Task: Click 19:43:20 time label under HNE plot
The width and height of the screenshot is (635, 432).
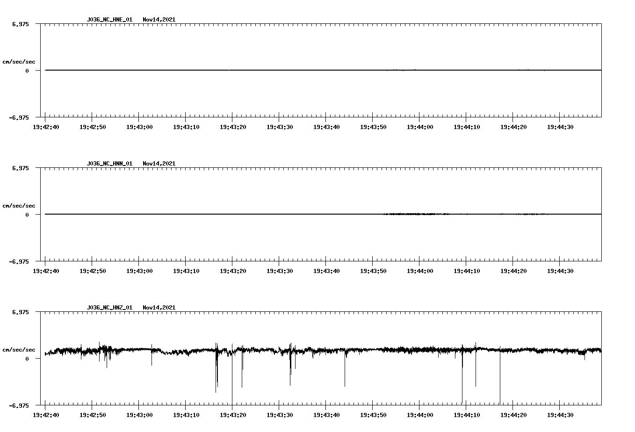Action: pyautogui.click(x=233, y=127)
